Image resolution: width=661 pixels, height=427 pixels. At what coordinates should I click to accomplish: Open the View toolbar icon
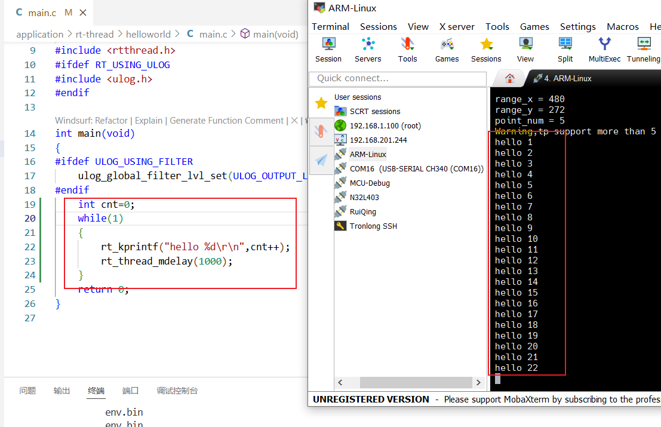(525, 50)
